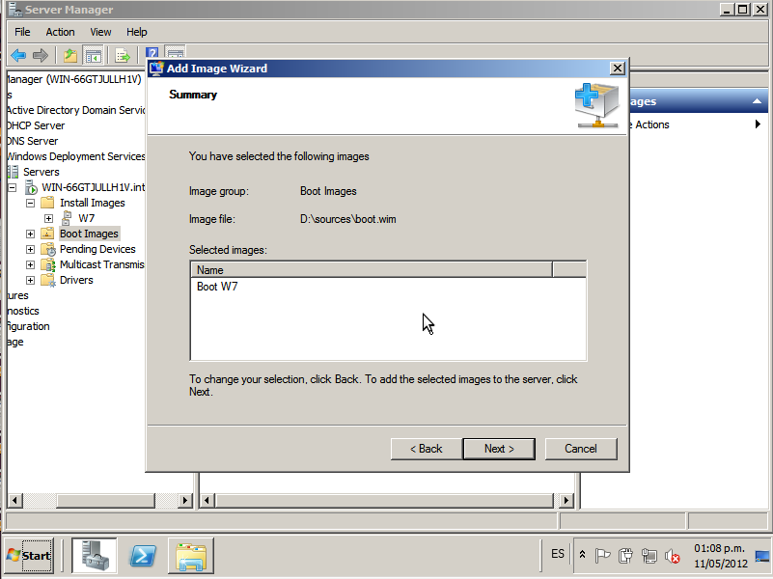Click the Boot Images folder icon
The width and height of the screenshot is (773, 579).
47,234
